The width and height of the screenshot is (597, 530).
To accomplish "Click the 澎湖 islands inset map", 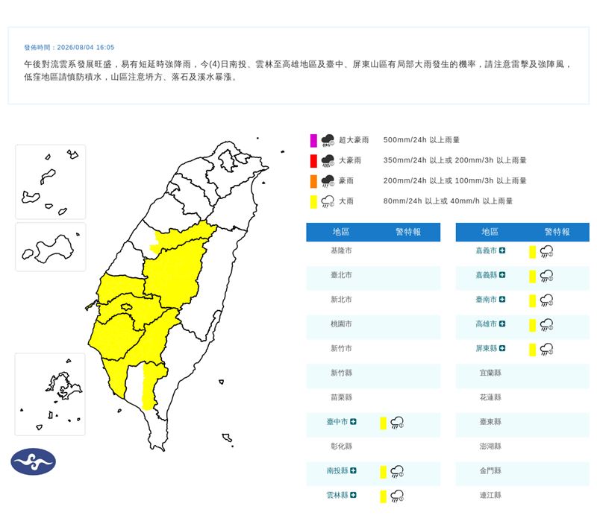I will point(50,394).
